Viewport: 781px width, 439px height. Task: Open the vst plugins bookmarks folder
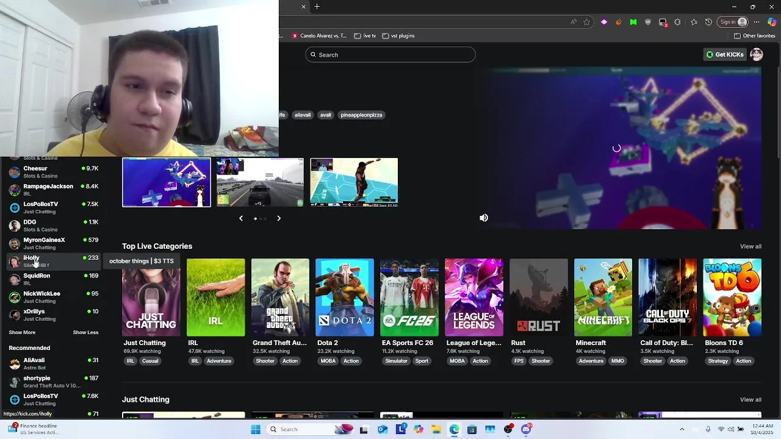[x=398, y=36]
